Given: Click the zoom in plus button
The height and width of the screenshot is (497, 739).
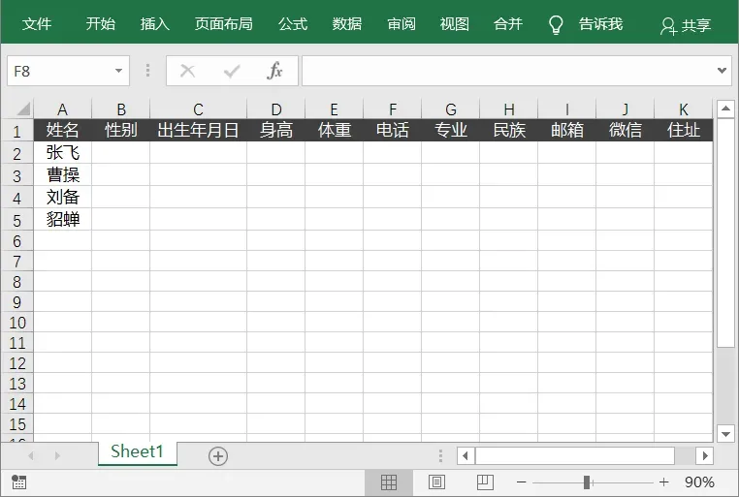Looking at the screenshot, I should coord(663,482).
